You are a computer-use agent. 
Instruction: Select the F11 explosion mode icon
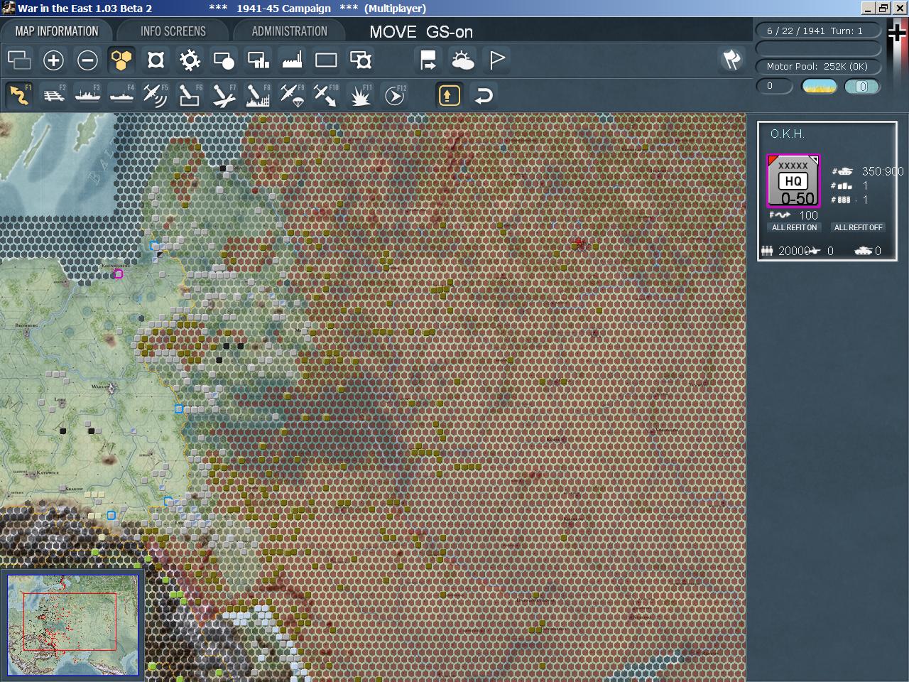click(x=361, y=95)
